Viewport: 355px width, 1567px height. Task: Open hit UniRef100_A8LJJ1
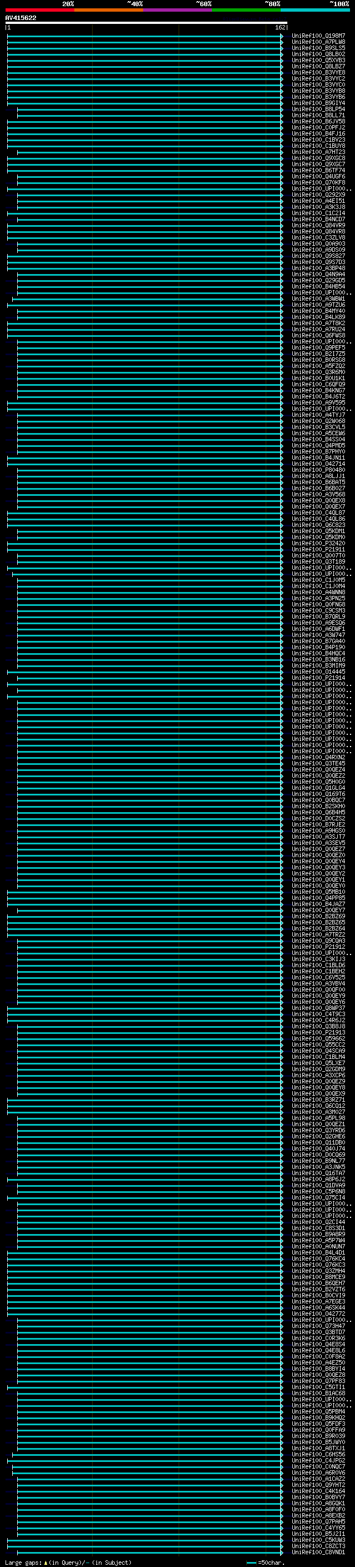(x=318, y=476)
